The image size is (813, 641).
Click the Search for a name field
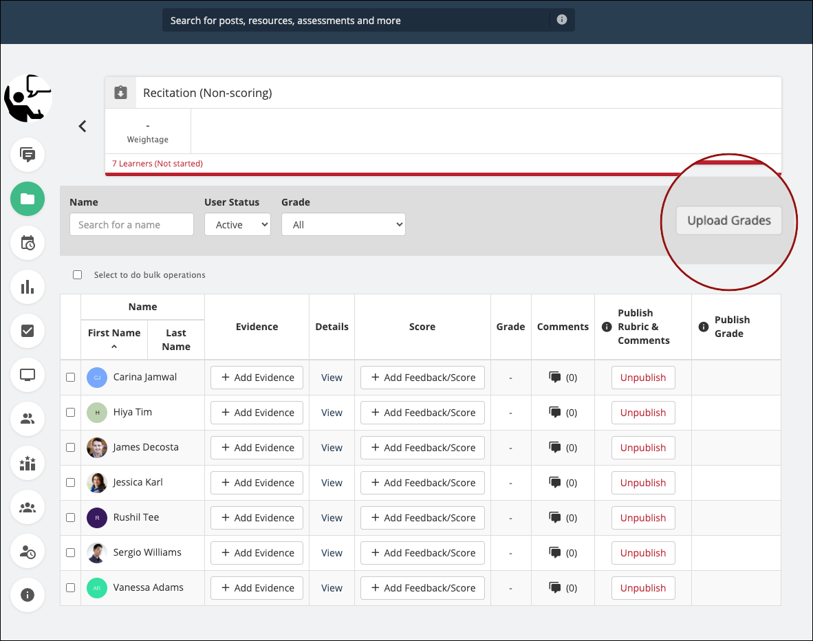(x=131, y=225)
